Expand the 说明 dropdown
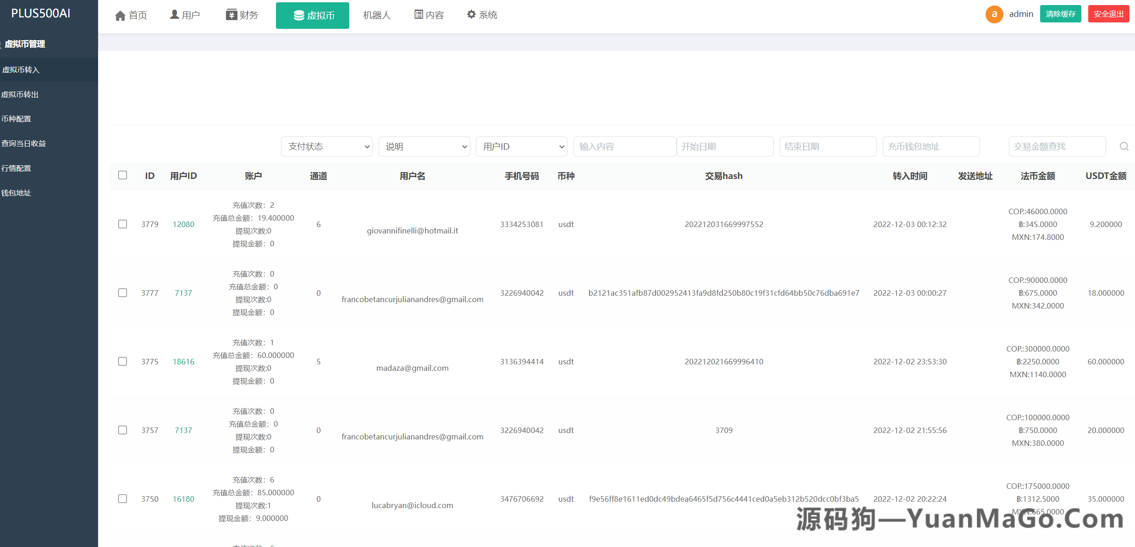The width and height of the screenshot is (1135, 547). tap(424, 146)
